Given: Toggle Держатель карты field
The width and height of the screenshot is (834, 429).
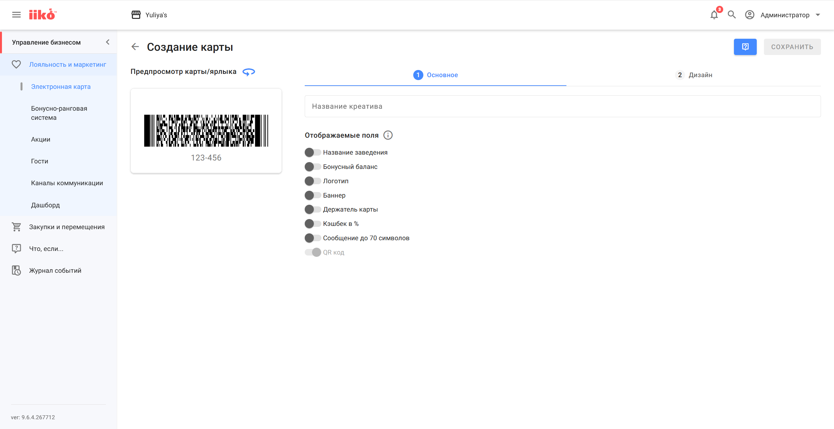Looking at the screenshot, I should (x=313, y=209).
